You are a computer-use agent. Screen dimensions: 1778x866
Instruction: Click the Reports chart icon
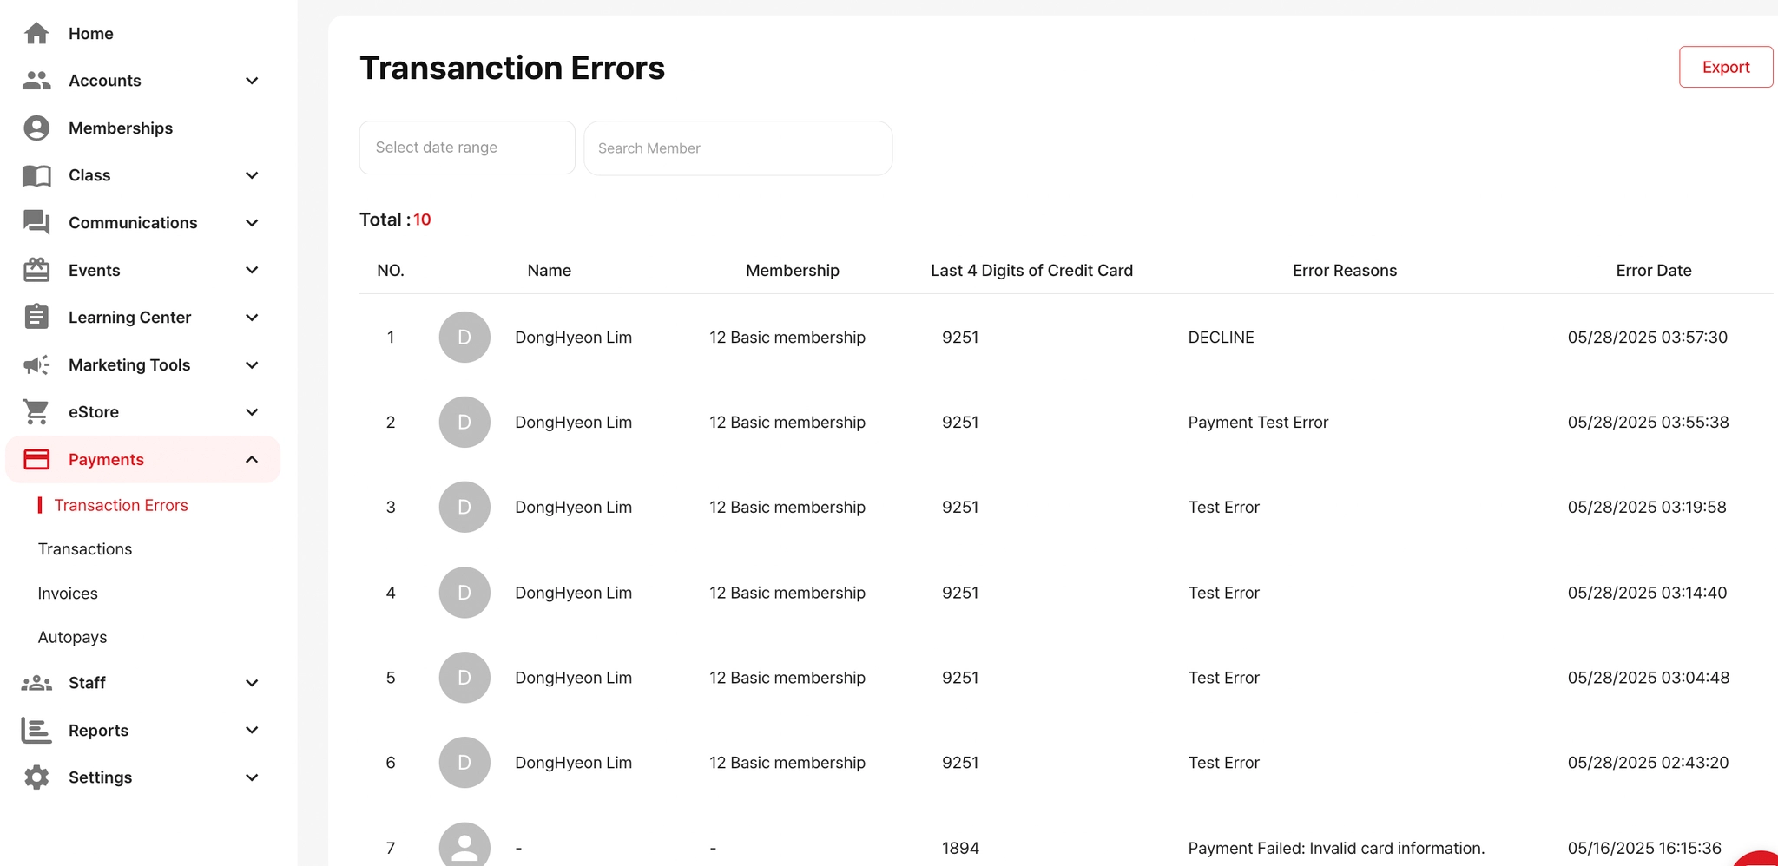[36, 731]
